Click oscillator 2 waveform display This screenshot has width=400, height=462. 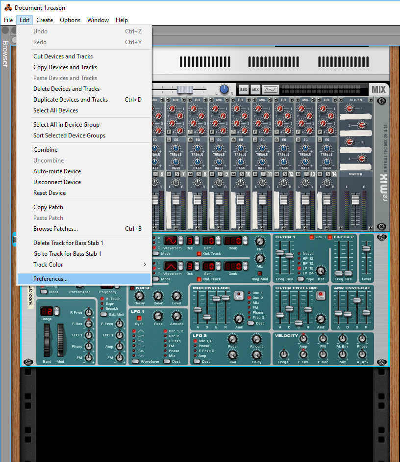[x=171, y=267]
